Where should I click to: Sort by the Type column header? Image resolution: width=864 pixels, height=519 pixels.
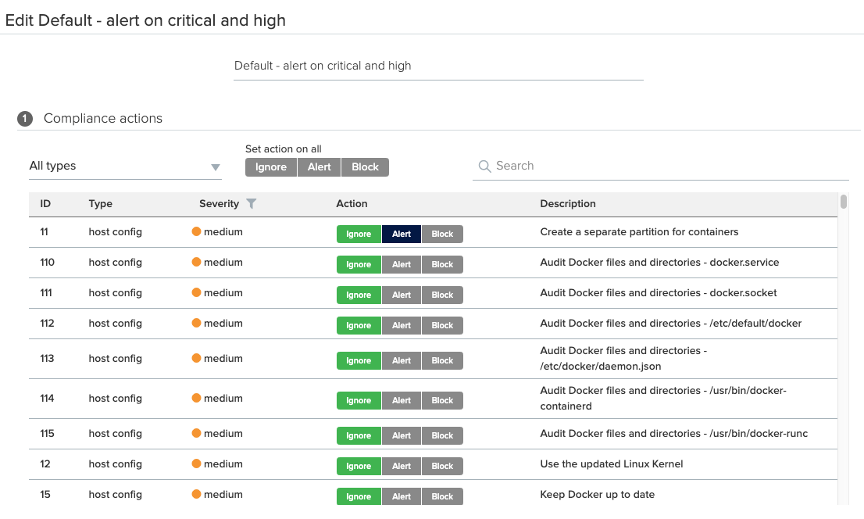click(100, 204)
